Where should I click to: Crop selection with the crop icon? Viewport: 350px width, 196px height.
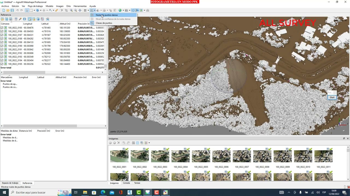coord(66,10)
